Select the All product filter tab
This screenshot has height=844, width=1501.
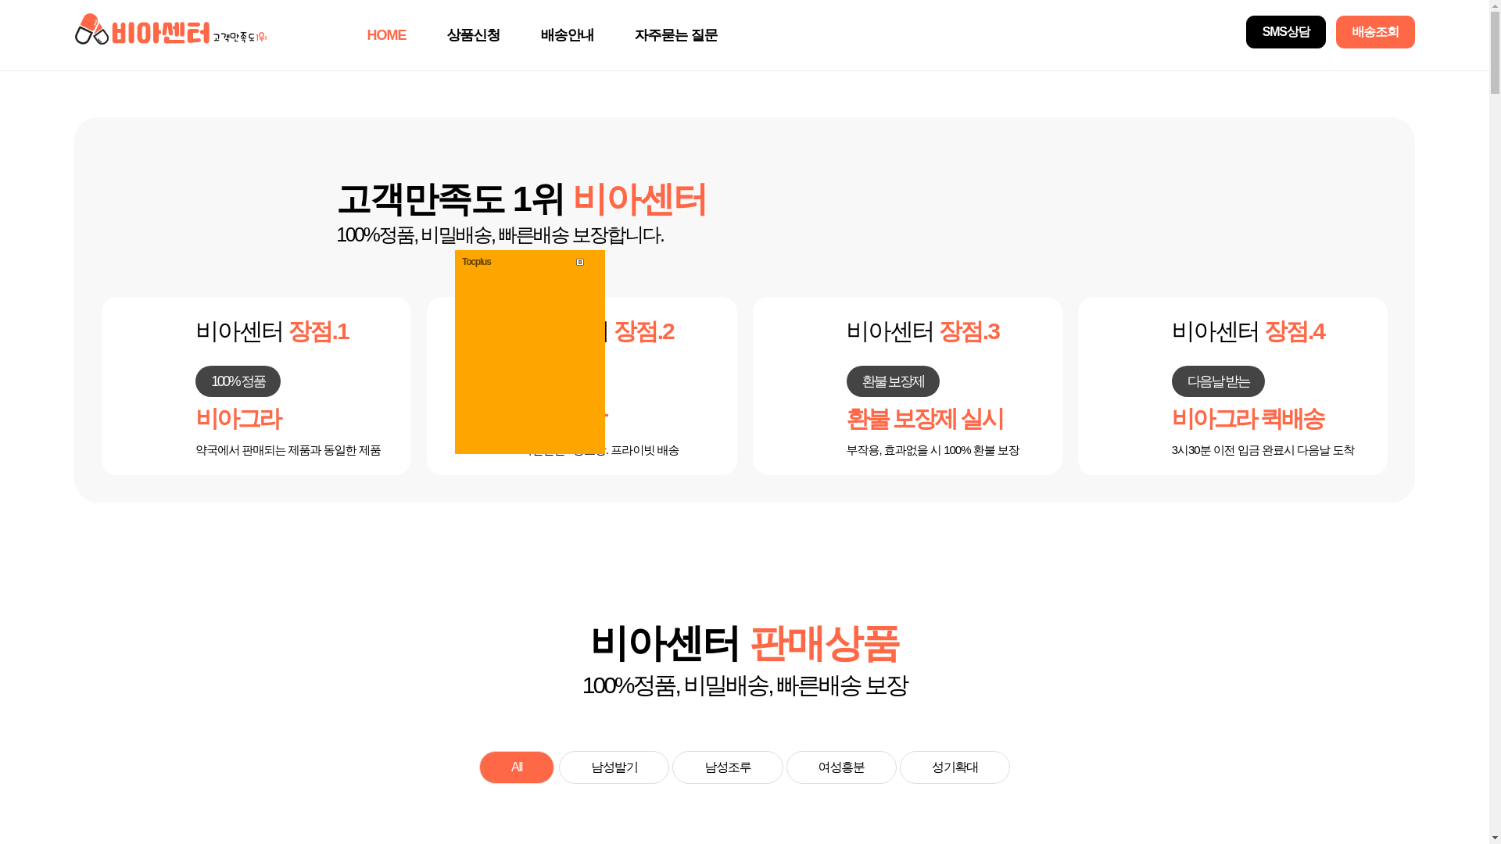(517, 767)
